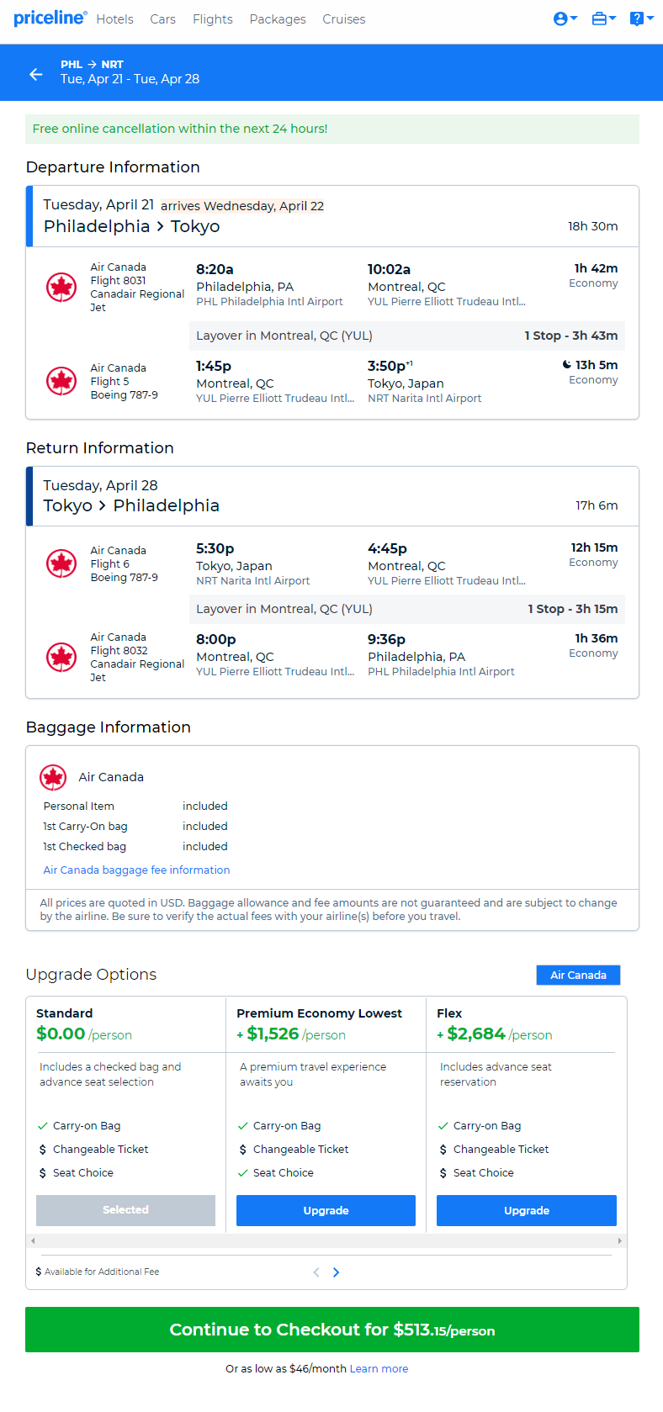Viewport: 663px width, 1412px height.
Task: Click Air Canada logo in Baggage Information
Action: click(53, 778)
